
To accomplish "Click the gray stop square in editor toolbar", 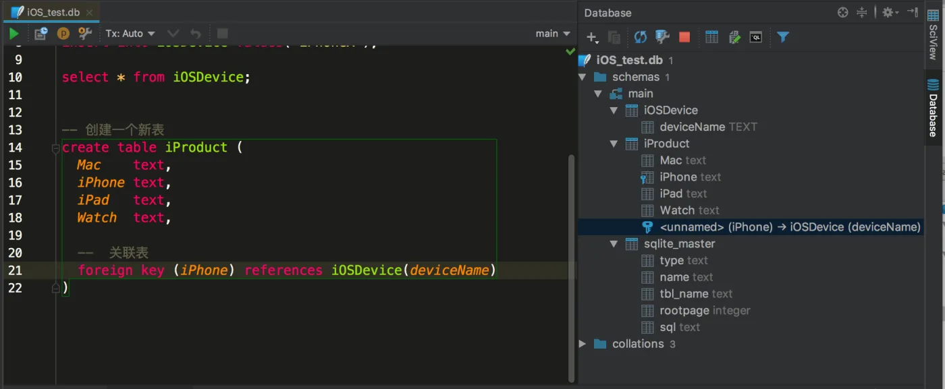I will (223, 33).
